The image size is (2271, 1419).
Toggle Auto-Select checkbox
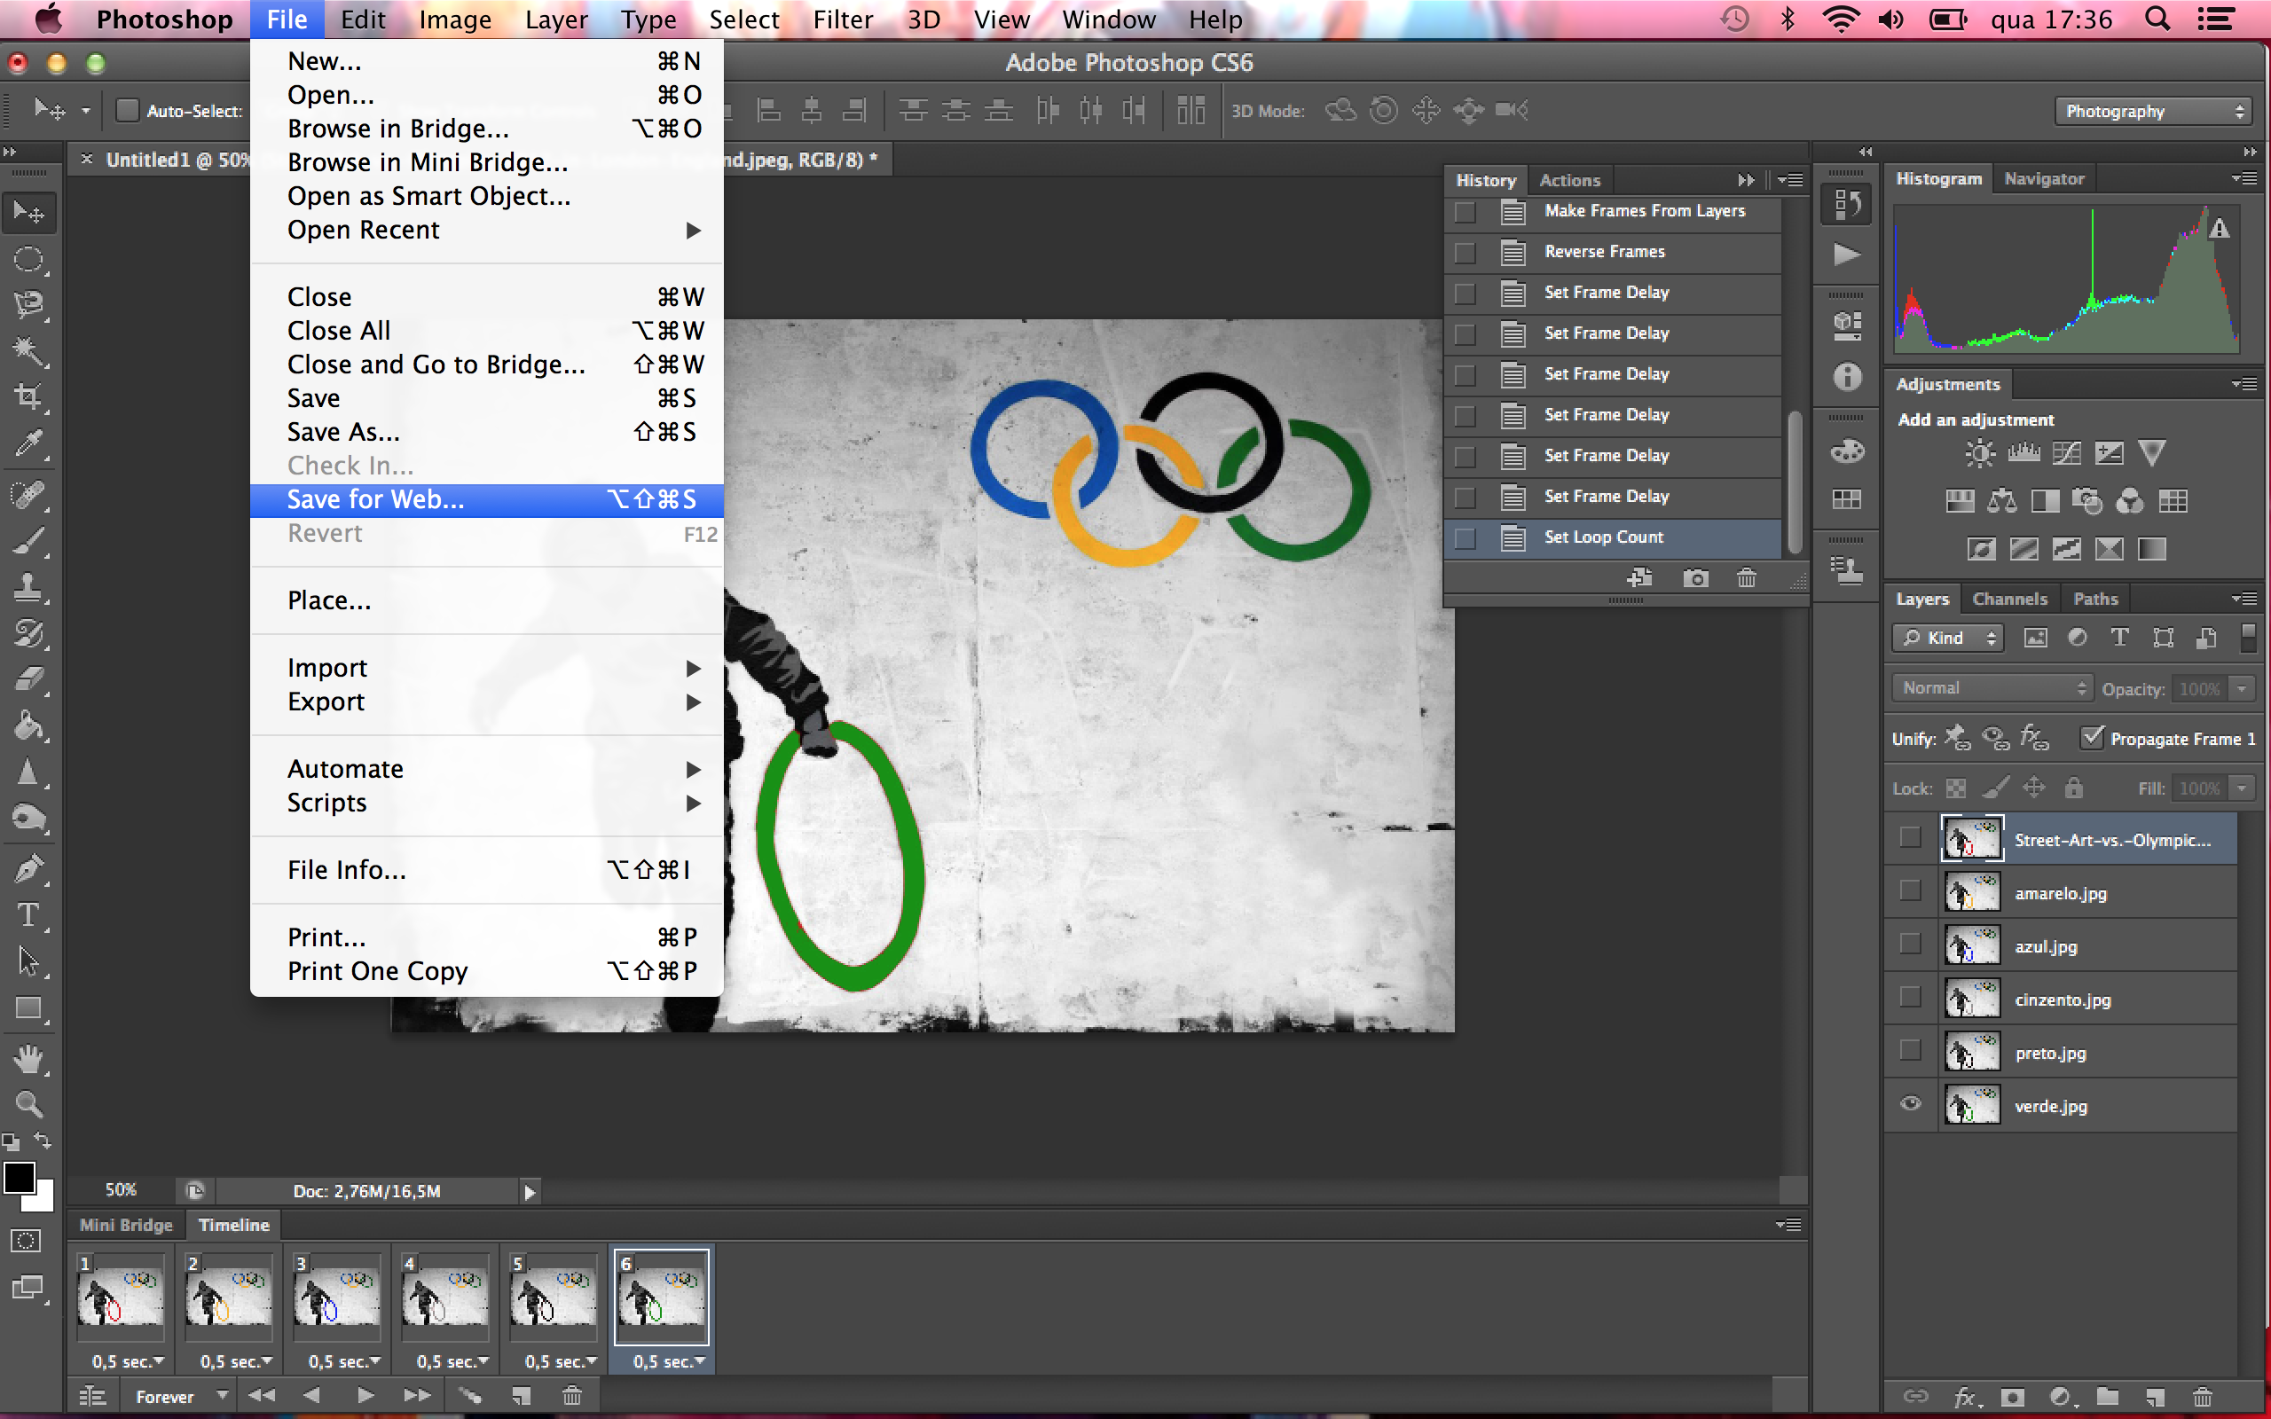click(127, 111)
